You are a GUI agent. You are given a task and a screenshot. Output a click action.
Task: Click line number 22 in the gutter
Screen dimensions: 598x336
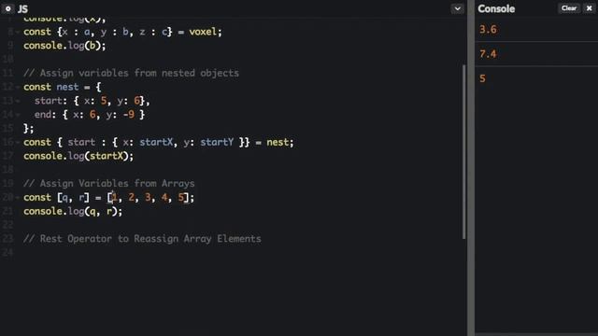(7, 225)
